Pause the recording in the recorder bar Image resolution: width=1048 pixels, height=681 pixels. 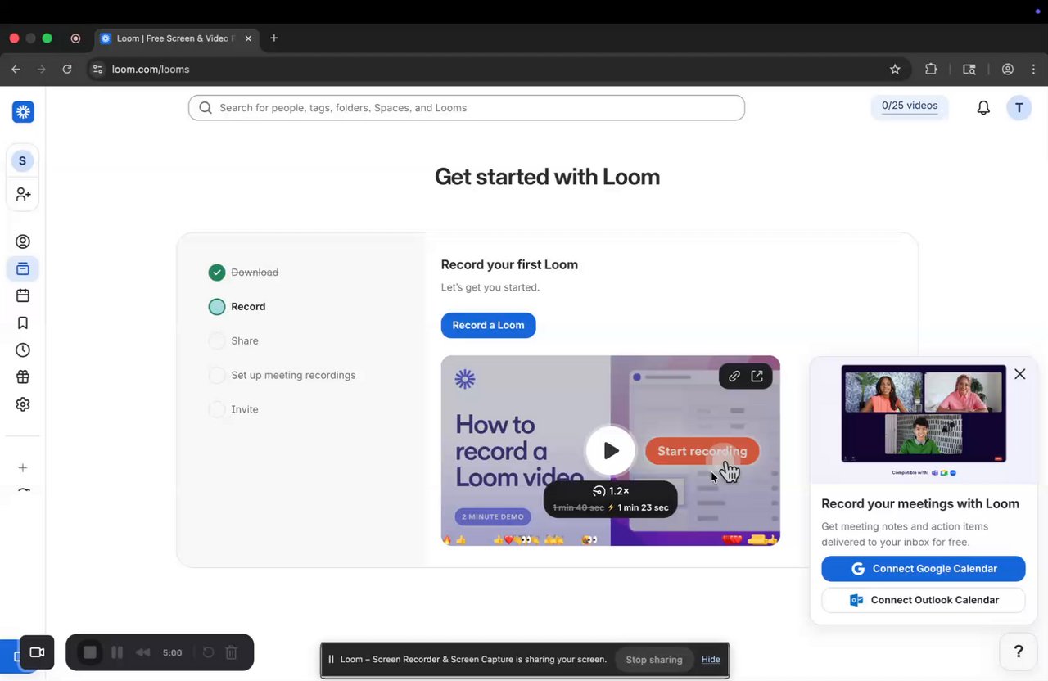(x=117, y=652)
